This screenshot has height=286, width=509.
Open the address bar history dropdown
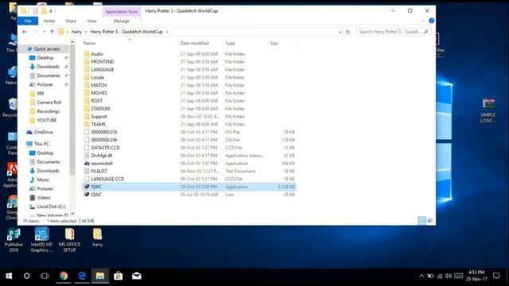tap(340, 32)
